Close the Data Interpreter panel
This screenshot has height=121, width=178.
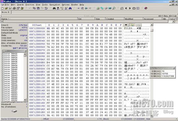(x=174, y=68)
